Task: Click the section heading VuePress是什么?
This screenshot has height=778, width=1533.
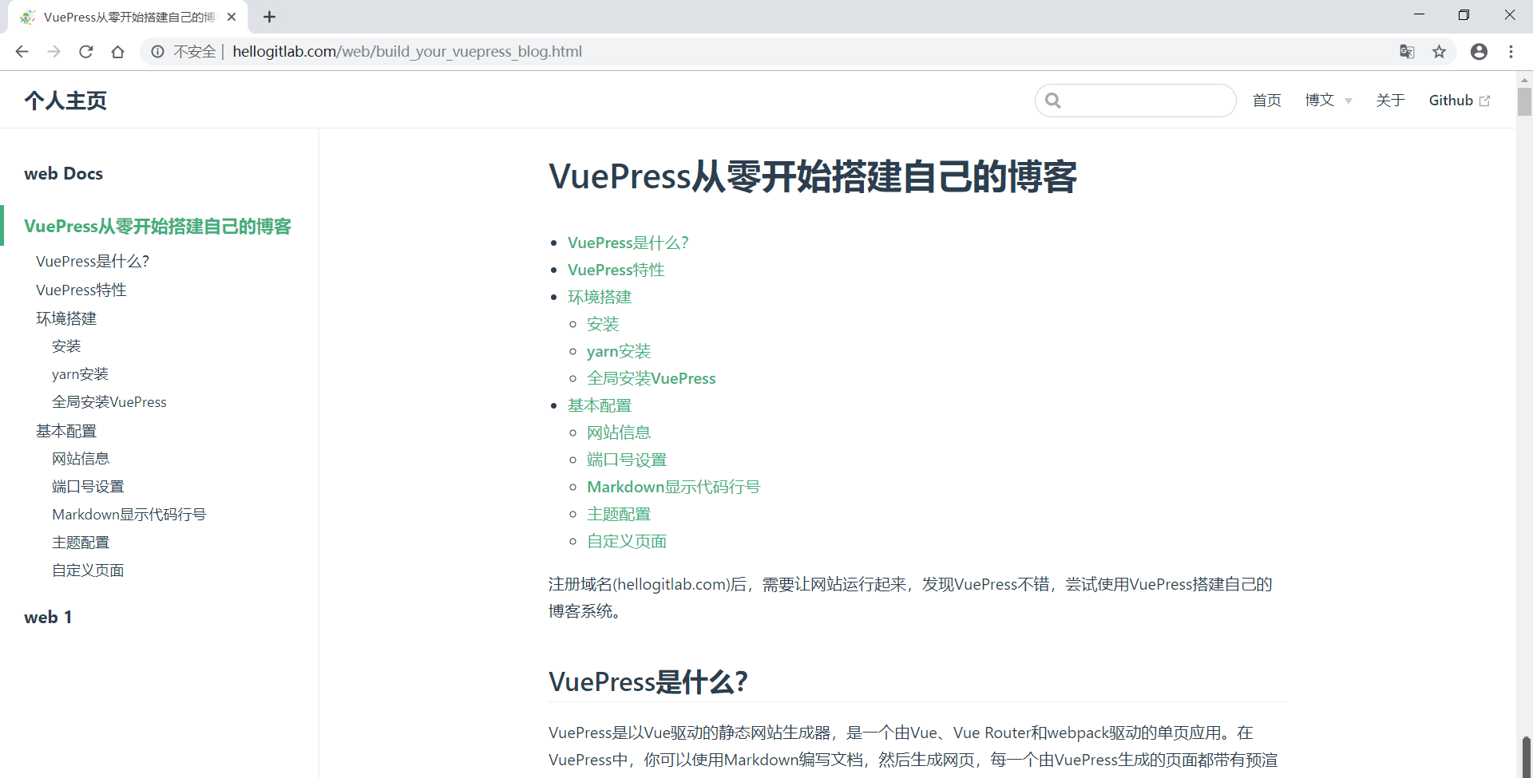Action: pos(648,681)
